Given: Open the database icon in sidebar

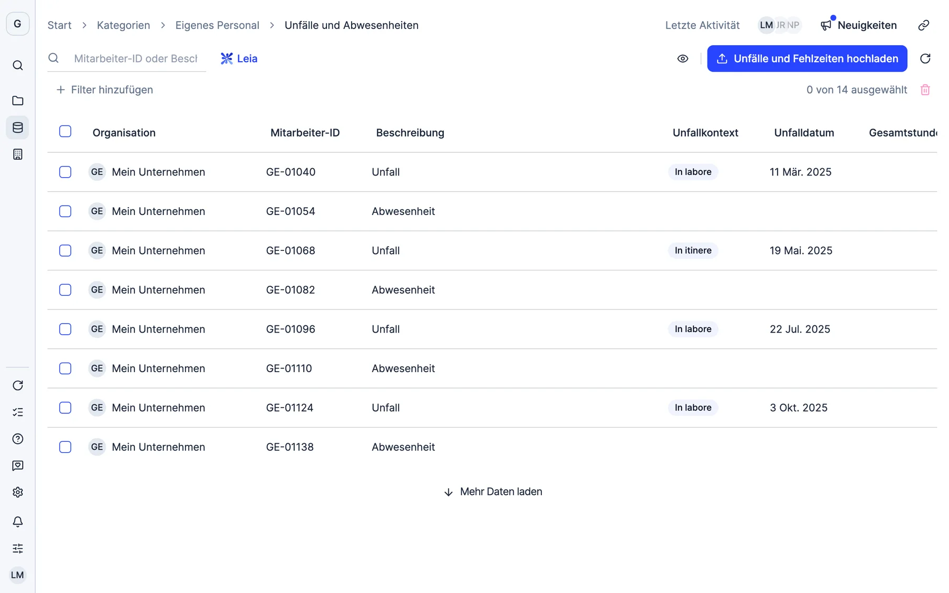Looking at the screenshot, I should 17,128.
